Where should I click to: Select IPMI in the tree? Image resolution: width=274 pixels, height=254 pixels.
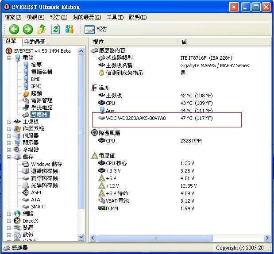click(x=36, y=86)
